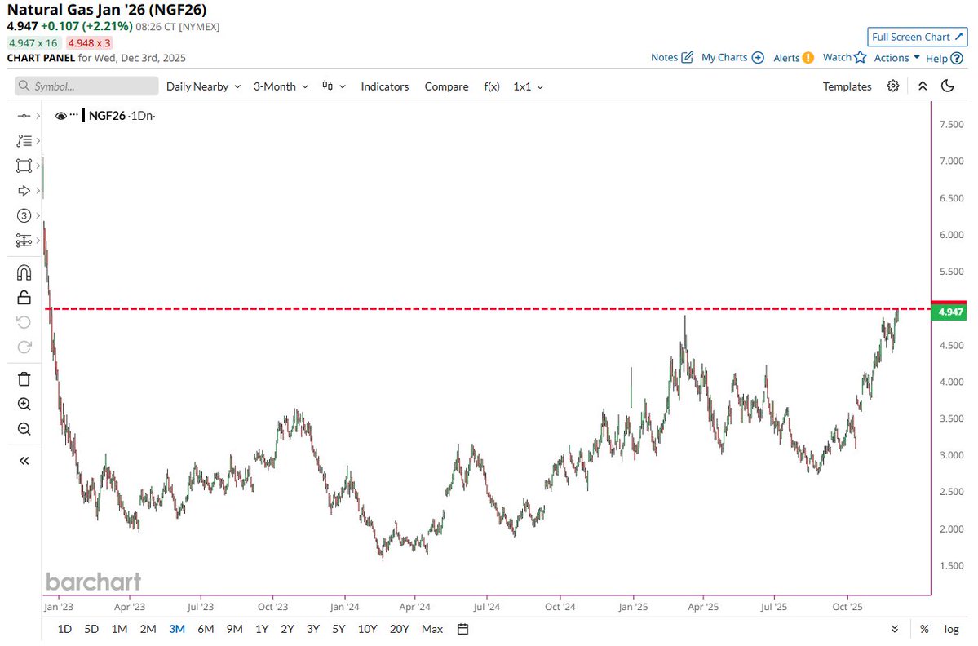The height and width of the screenshot is (646, 978).
Task: Click the NGF26 1Dn series label
Action: click(x=122, y=116)
